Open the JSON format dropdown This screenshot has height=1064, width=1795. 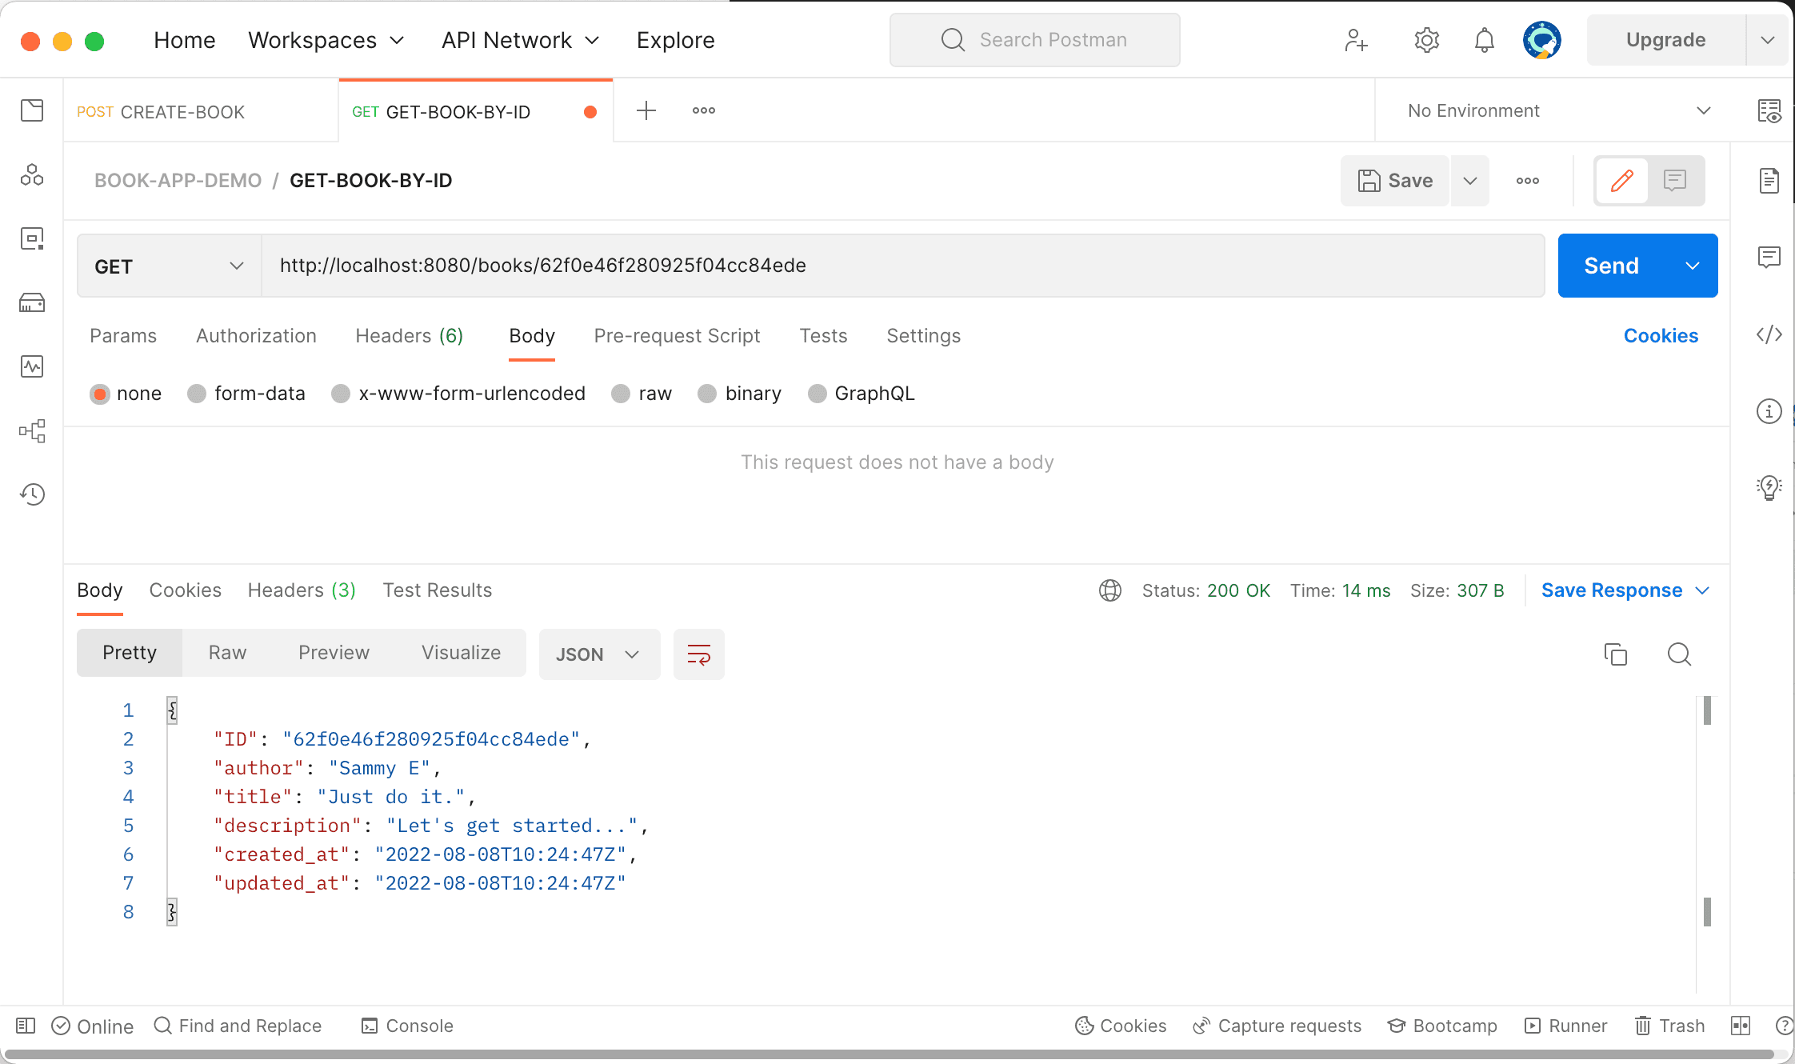pos(598,654)
